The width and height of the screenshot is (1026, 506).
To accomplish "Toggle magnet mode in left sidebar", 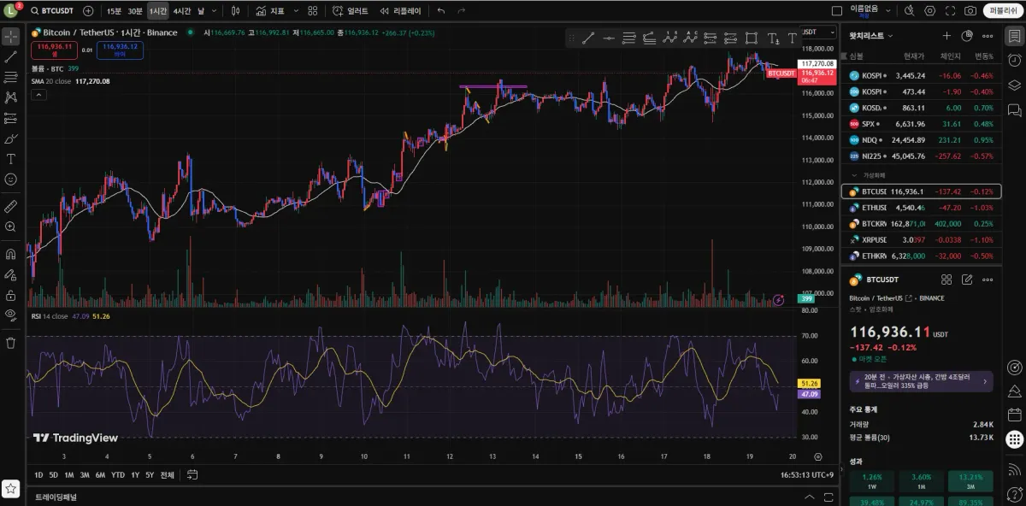I will coord(11,254).
